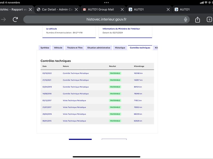Open the Historique tab
Image resolution: width=213 pixels, height=159 pixels.
120,48
